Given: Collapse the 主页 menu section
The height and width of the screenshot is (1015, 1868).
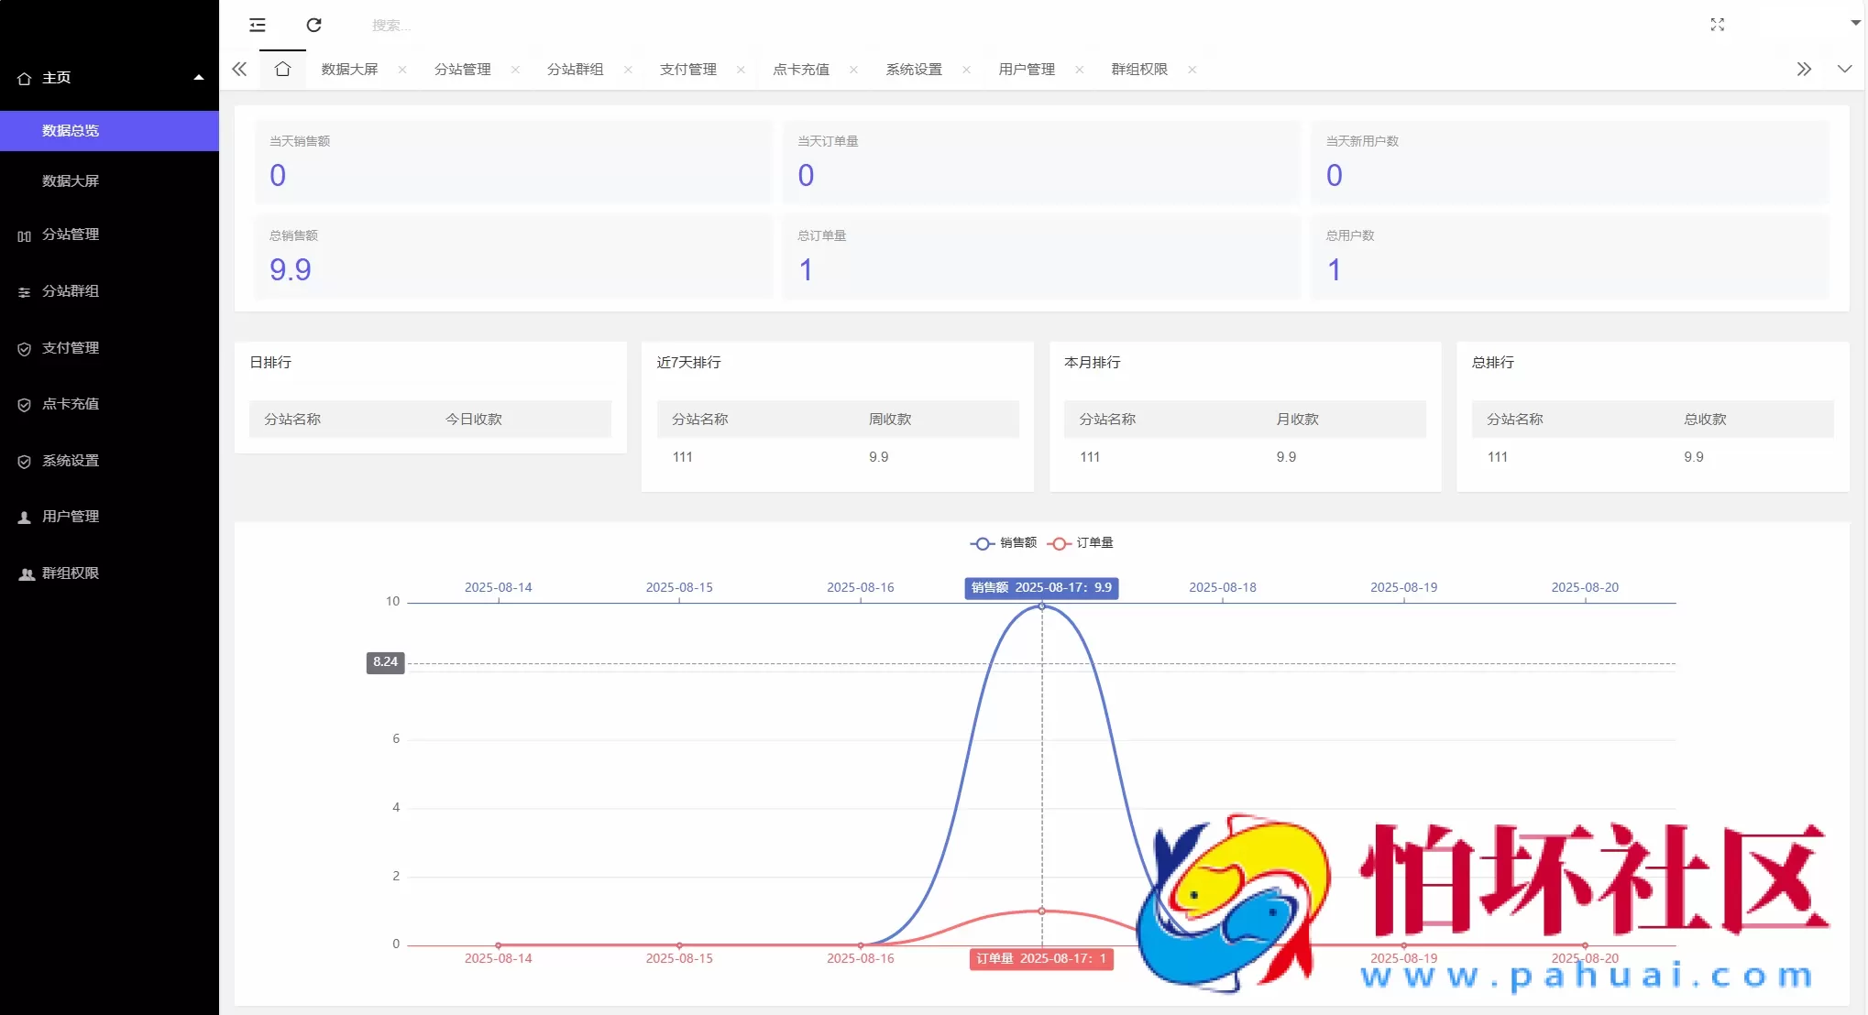Looking at the screenshot, I should tap(198, 78).
